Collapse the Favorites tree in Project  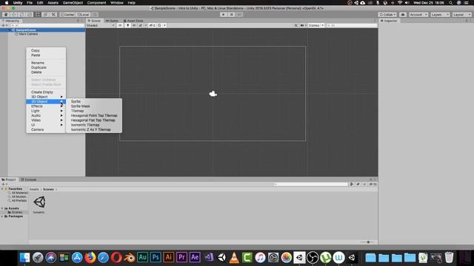click(2, 189)
